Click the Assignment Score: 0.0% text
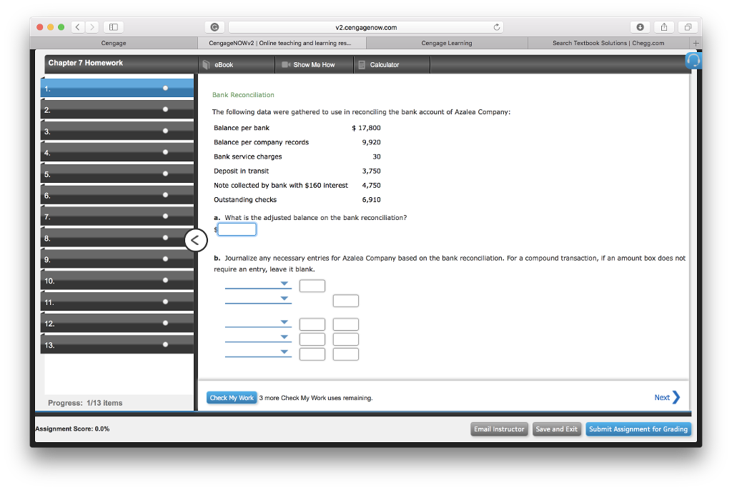Image resolution: width=732 pixels, height=490 pixels. point(72,429)
